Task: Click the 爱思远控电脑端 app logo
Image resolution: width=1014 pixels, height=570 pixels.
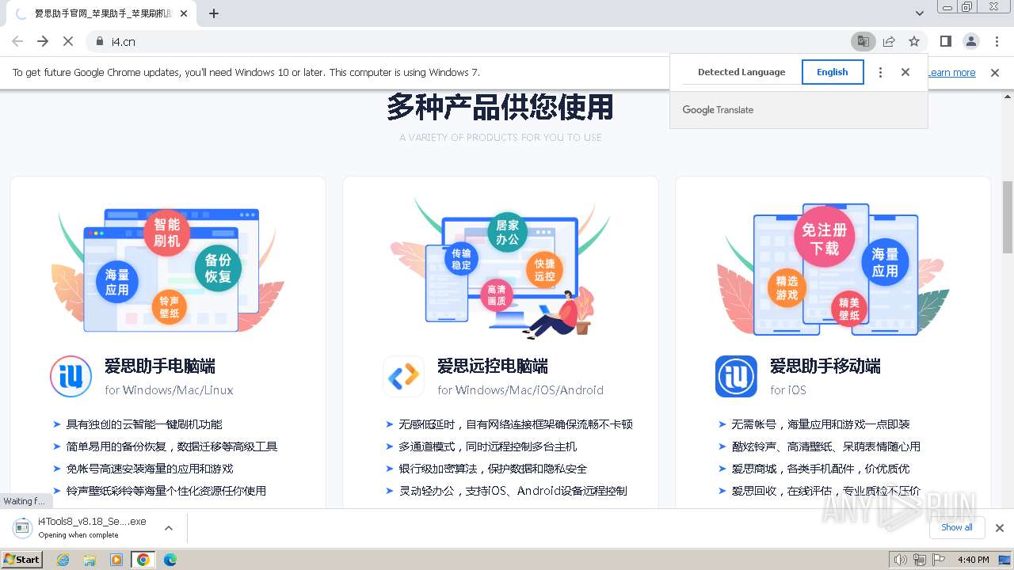Action: pyautogui.click(x=403, y=376)
